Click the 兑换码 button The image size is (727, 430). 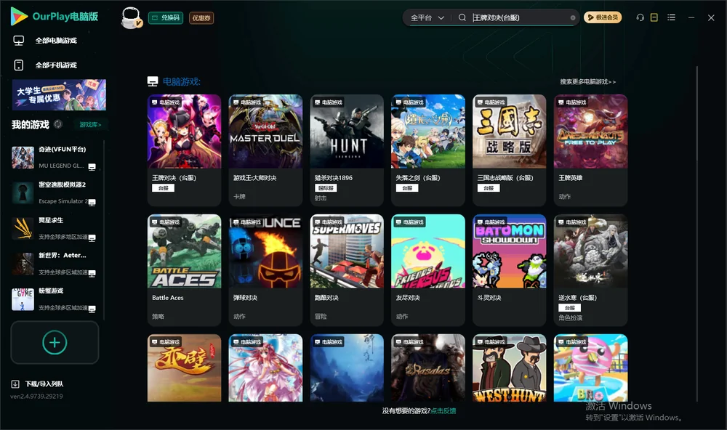point(166,18)
